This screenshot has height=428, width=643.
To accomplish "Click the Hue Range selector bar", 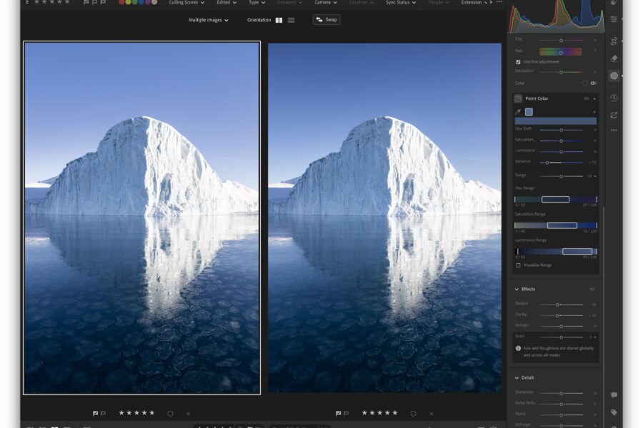I will pos(556,200).
